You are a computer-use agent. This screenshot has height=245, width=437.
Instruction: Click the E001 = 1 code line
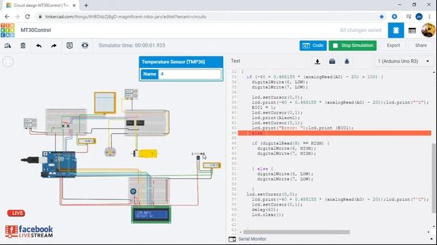click(264, 108)
